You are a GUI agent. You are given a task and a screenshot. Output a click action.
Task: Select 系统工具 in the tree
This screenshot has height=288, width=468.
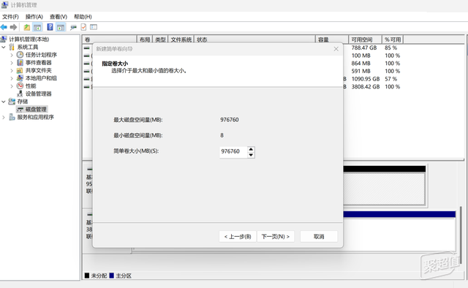(x=28, y=47)
